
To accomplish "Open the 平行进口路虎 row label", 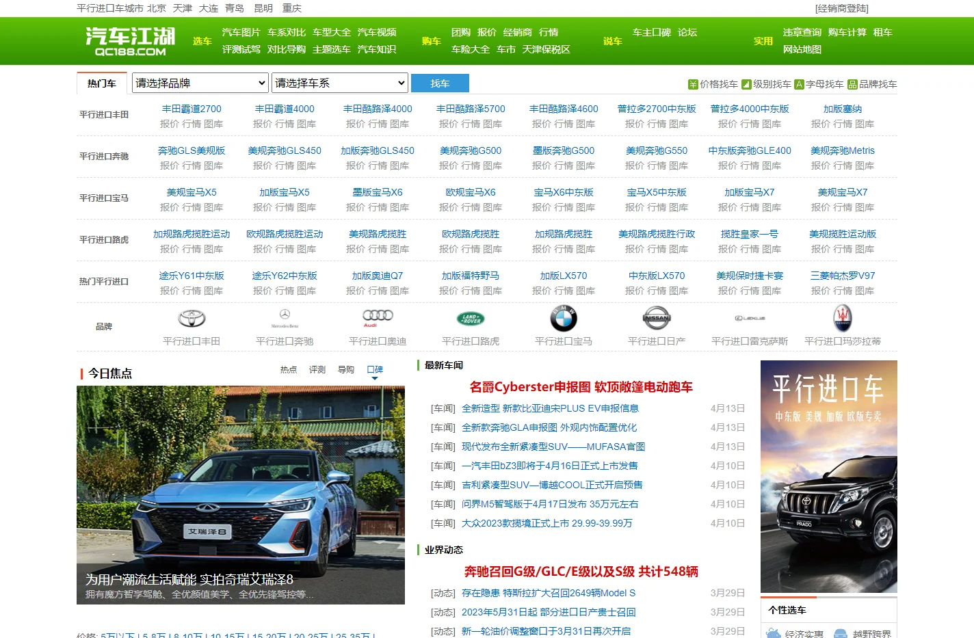I will pos(104,240).
